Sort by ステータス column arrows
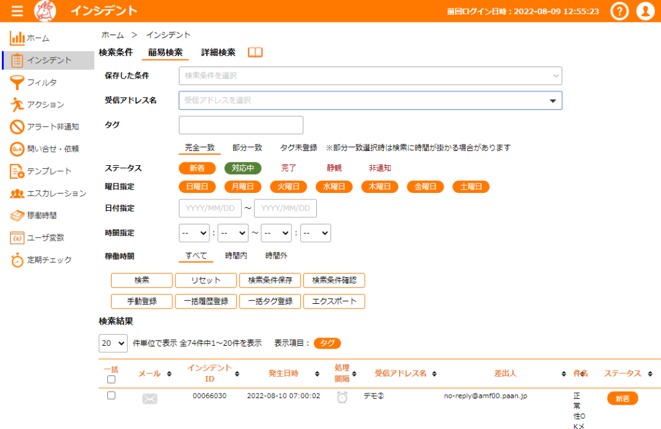Image resolution: width=661 pixels, height=429 pixels. 650,374
